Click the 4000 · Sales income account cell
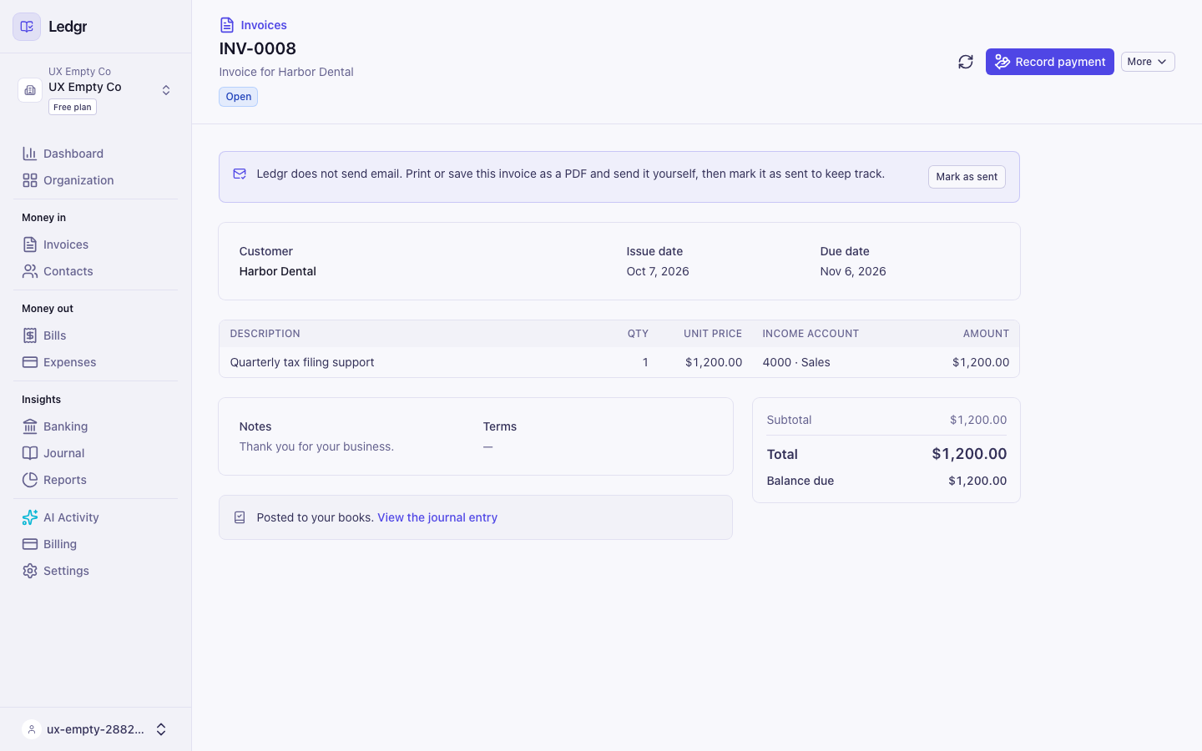Image resolution: width=1202 pixels, height=751 pixels. click(x=796, y=362)
